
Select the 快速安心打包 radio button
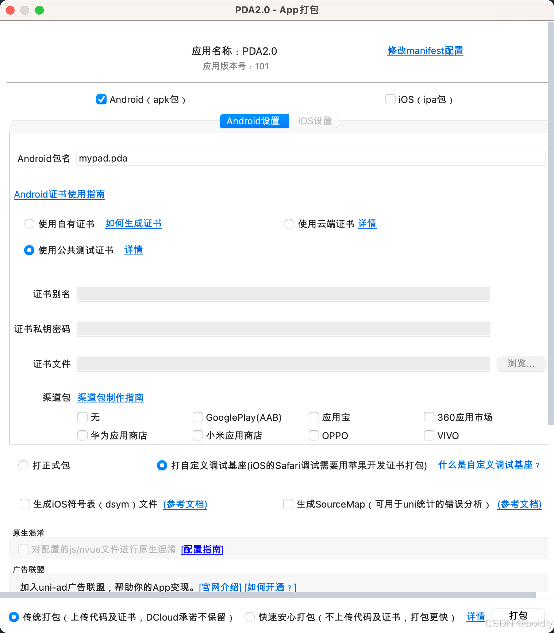click(250, 617)
